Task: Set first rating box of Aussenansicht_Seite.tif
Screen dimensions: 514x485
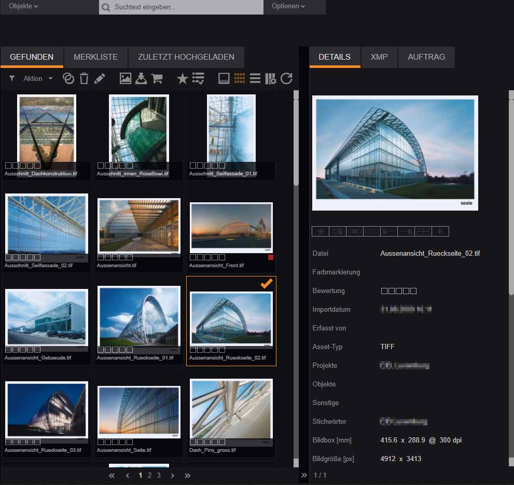Action: pyautogui.click(x=100, y=442)
